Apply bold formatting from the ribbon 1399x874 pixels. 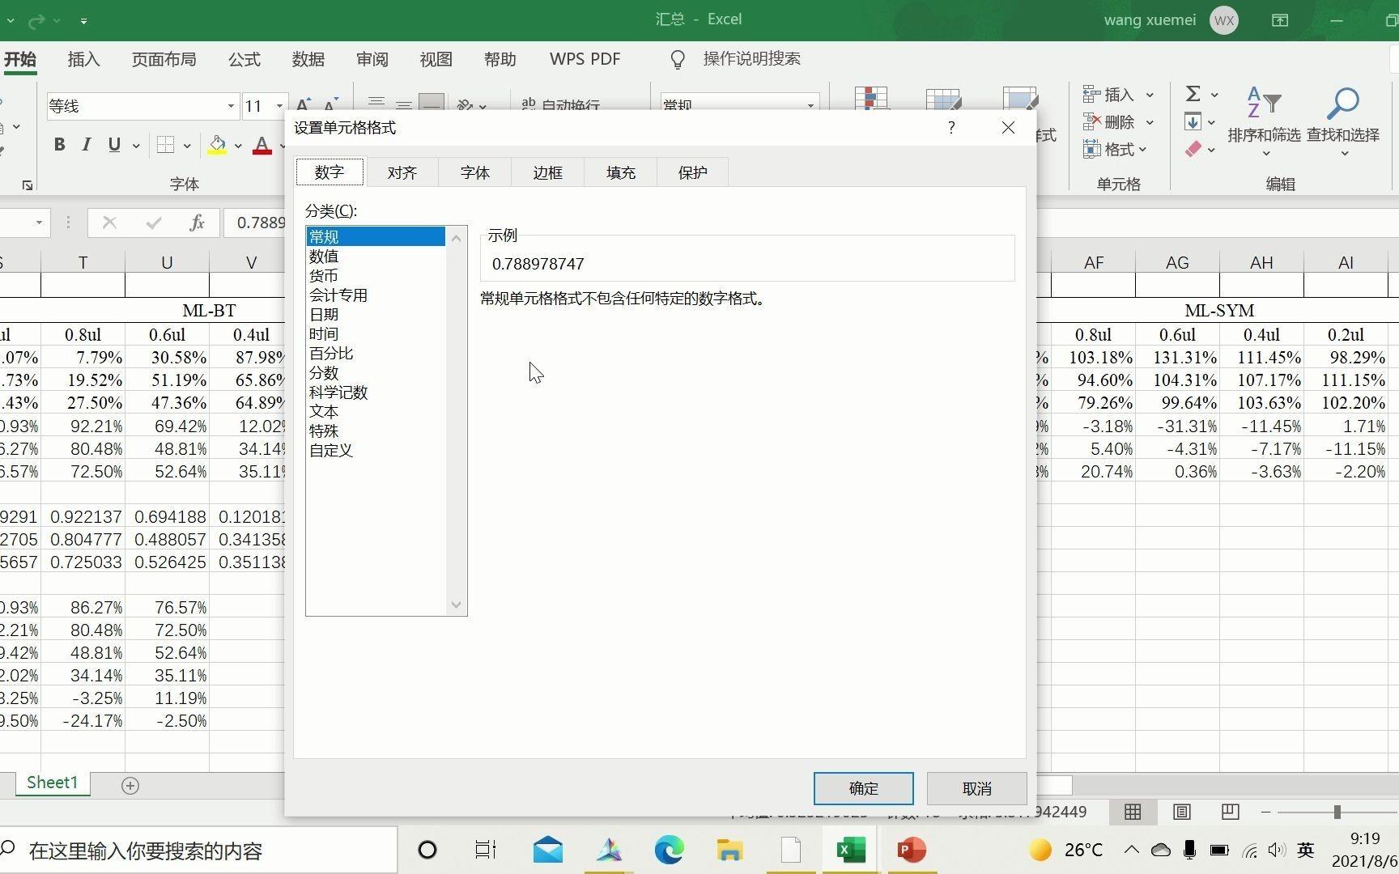[58, 144]
